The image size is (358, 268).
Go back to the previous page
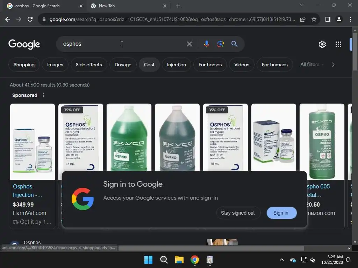tap(8, 20)
